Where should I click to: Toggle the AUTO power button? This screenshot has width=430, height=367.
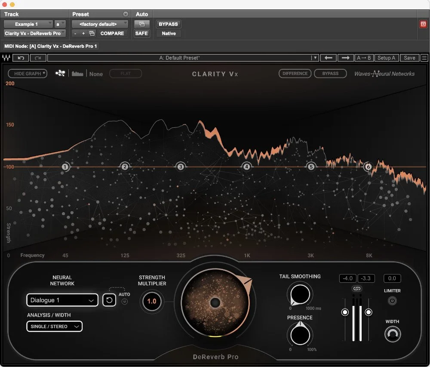tap(125, 302)
